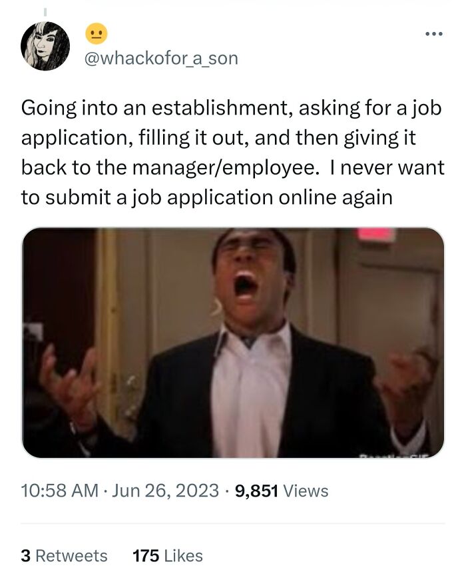Click the man's open mouth in the GIF
The width and height of the screenshot is (466, 586).
(246, 284)
